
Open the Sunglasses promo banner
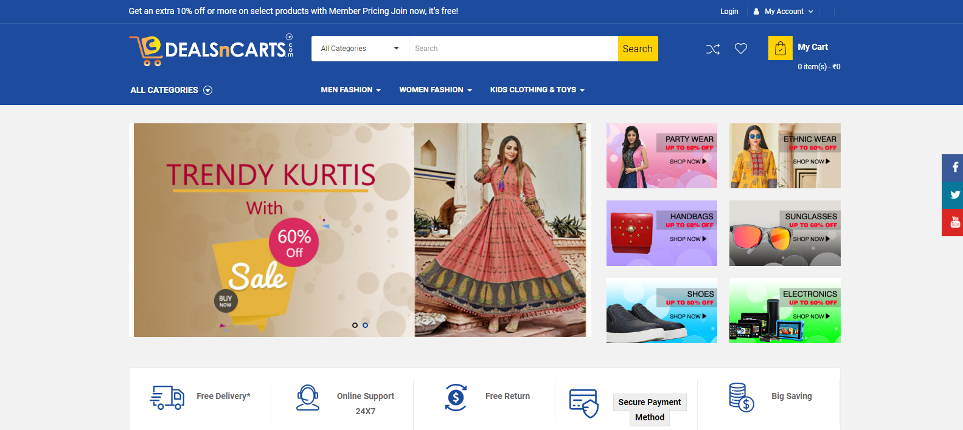pyautogui.click(x=785, y=233)
